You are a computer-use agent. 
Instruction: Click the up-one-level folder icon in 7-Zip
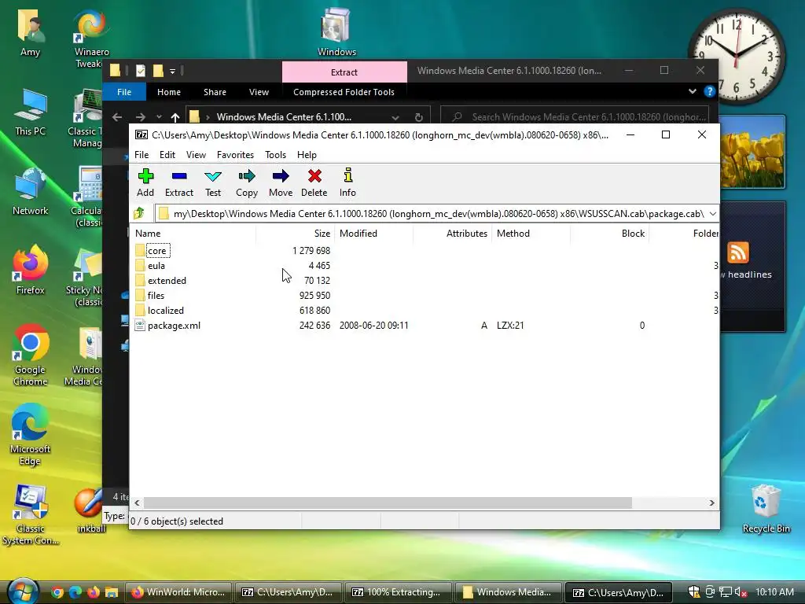tap(138, 213)
